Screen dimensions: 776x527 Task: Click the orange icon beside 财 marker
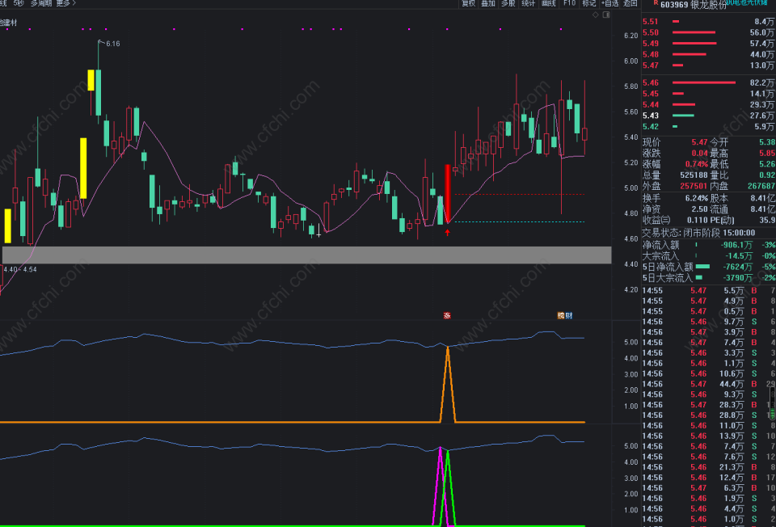[x=561, y=315]
